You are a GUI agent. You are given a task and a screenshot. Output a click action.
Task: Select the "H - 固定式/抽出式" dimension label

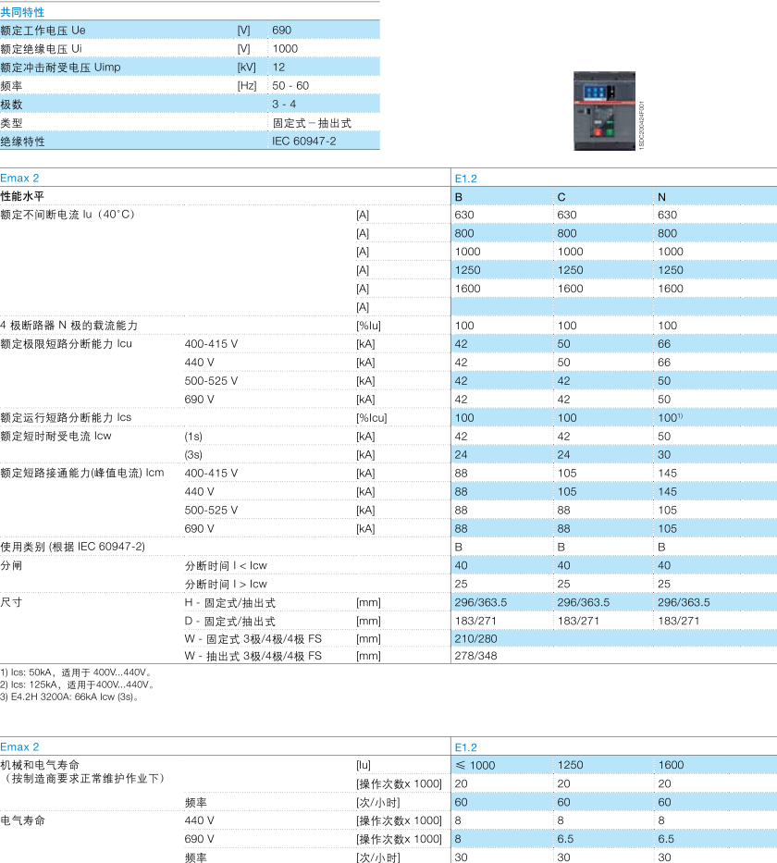click(x=230, y=603)
